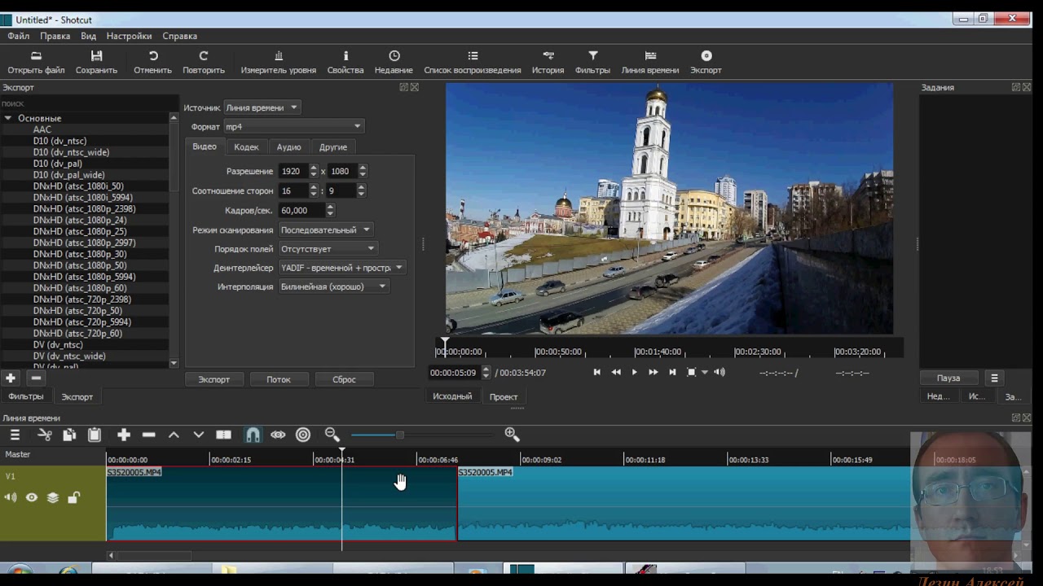
Task: Zoom in the timeline with the magnifier plus
Action: tap(512, 435)
